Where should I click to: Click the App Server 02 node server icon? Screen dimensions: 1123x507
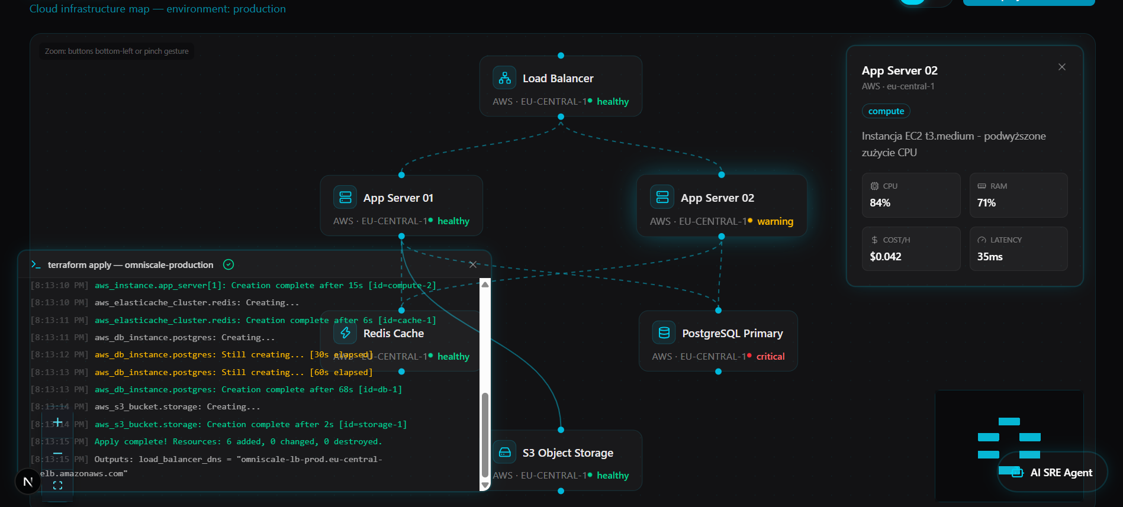pyautogui.click(x=662, y=197)
